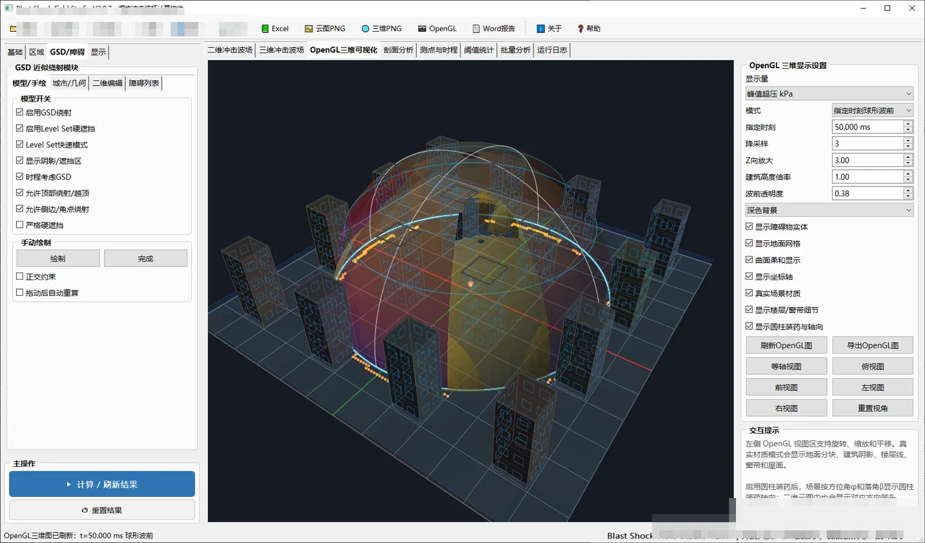Increase 指定时刻 with the up arrow
This screenshot has width=925, height=543.
coord(908,124)
